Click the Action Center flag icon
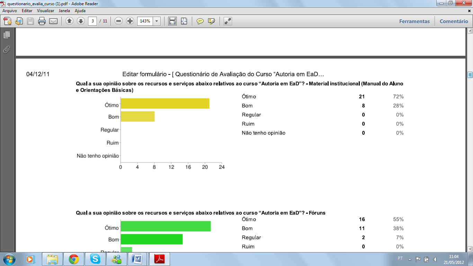This screenshot has width=473, height=266. pos(418,259)
